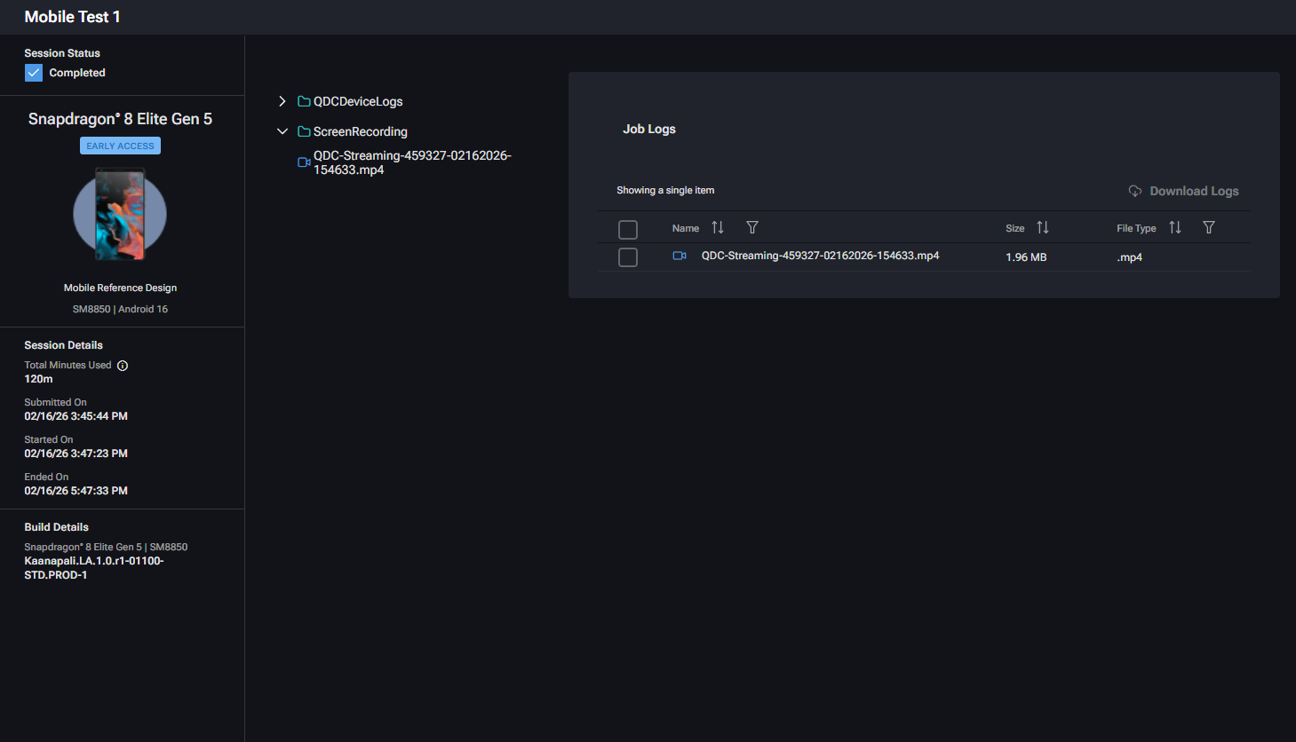The width and height of the screenshot is (1296, 742).
Task: Collapse the ScreenRecording folder chevron
Action: click(282, 131)
